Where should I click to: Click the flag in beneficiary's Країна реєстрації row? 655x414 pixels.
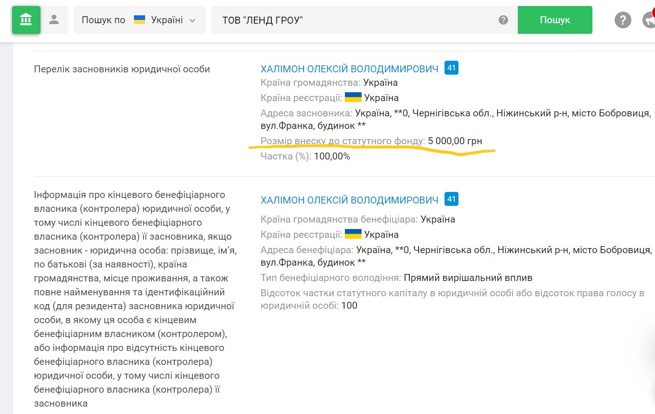[x=353, y=234]
